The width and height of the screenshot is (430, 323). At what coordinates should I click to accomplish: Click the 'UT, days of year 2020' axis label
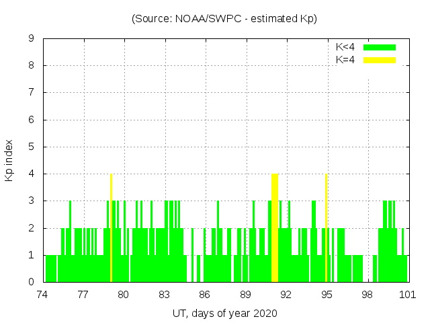[x=224, y=313]
